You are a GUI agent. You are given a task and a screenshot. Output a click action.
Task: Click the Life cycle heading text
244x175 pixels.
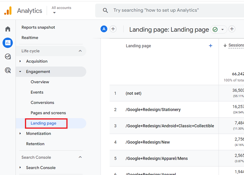pos(30,51)
